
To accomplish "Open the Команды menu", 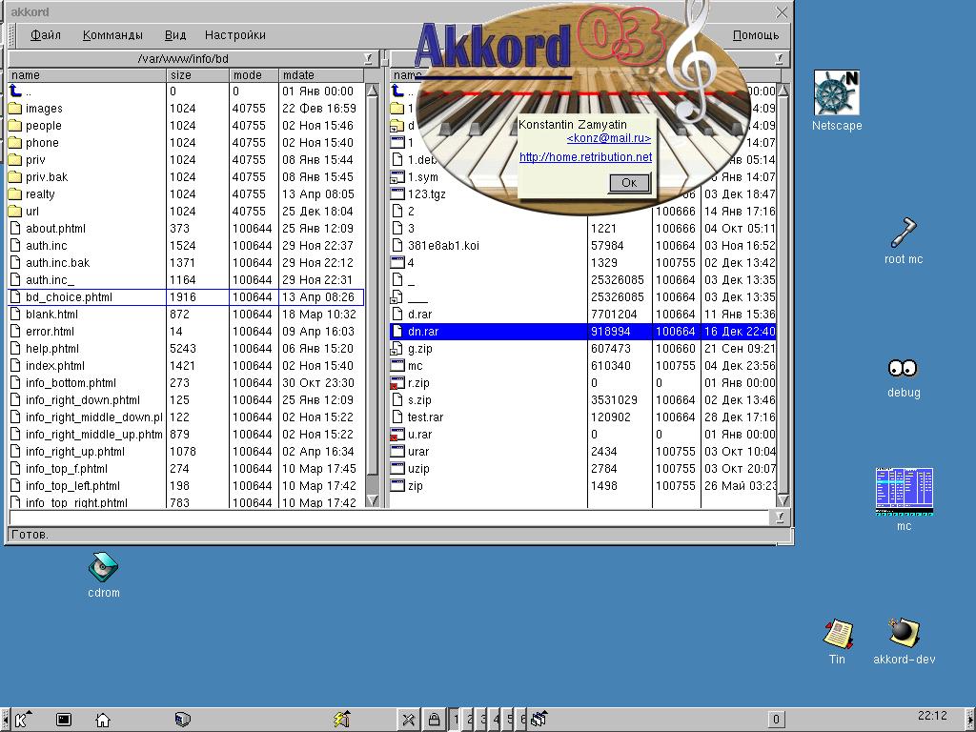I will (112, 35).
